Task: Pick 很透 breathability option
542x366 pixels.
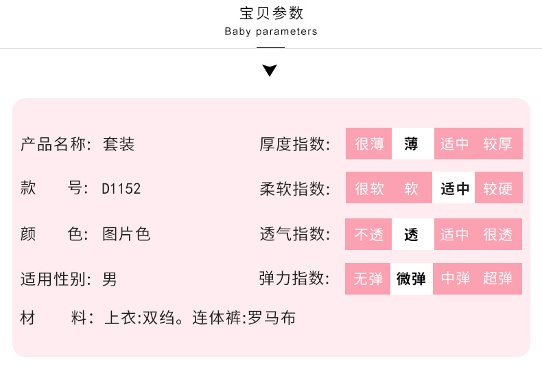Action: pos(498,234)
